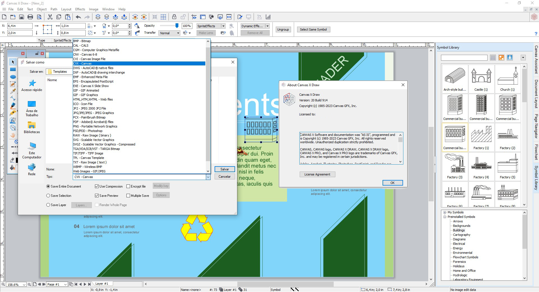This screenshot has width=539, height=292.
Task: Select the Eyedropper tool in the toolbox
Action: click(x=12, y=91)
